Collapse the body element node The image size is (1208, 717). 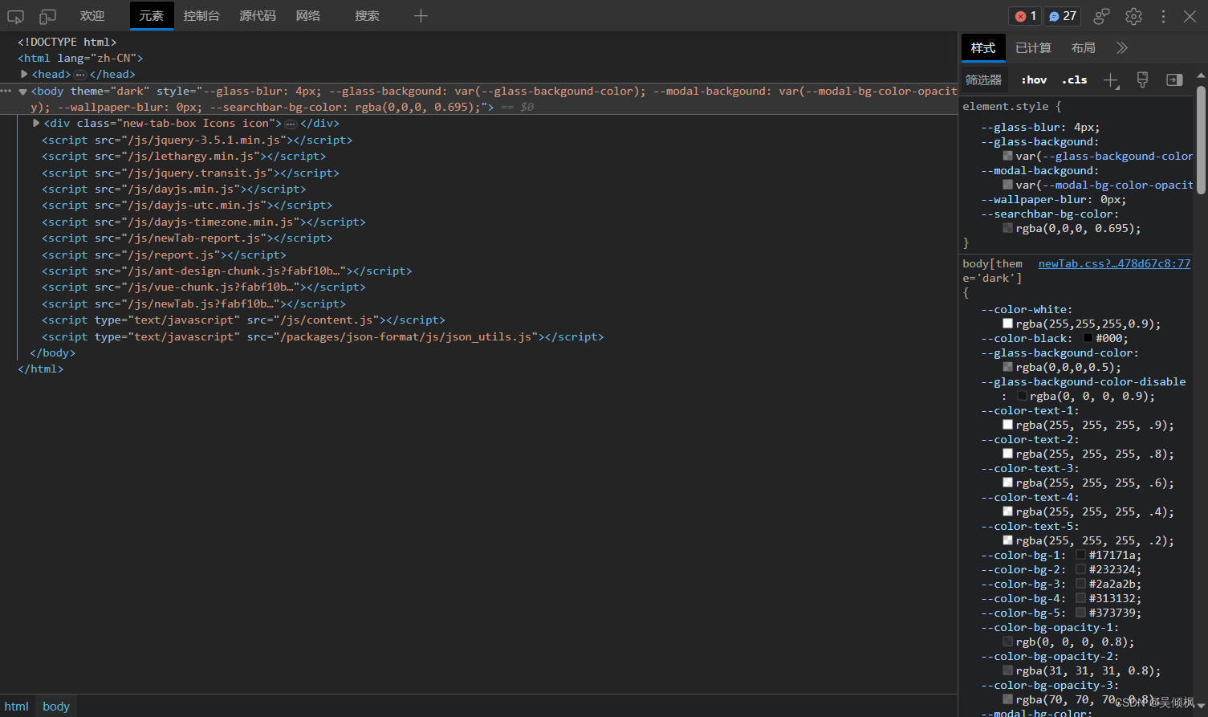[x=23, y=92]
